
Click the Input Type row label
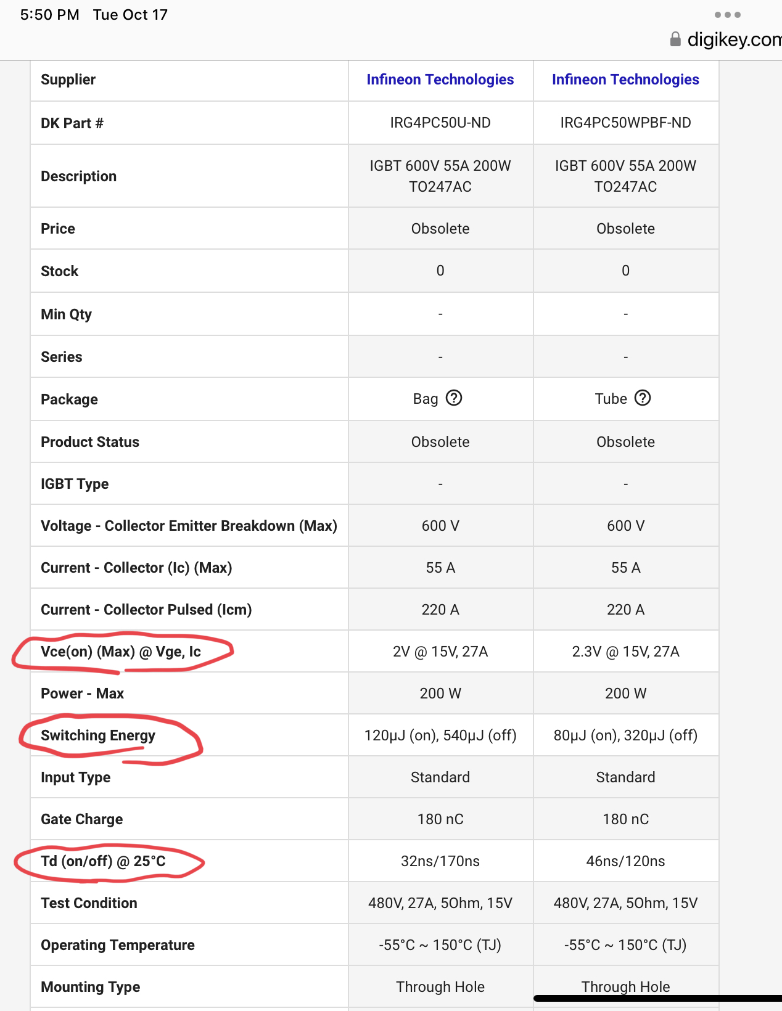pos(76,777)
